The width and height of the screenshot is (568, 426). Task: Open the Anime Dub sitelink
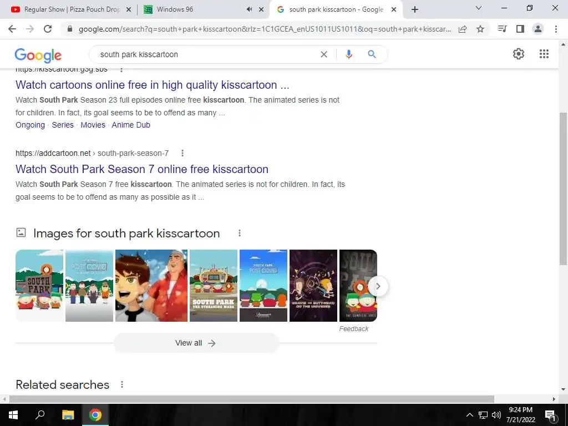click(x=131, y=125)
